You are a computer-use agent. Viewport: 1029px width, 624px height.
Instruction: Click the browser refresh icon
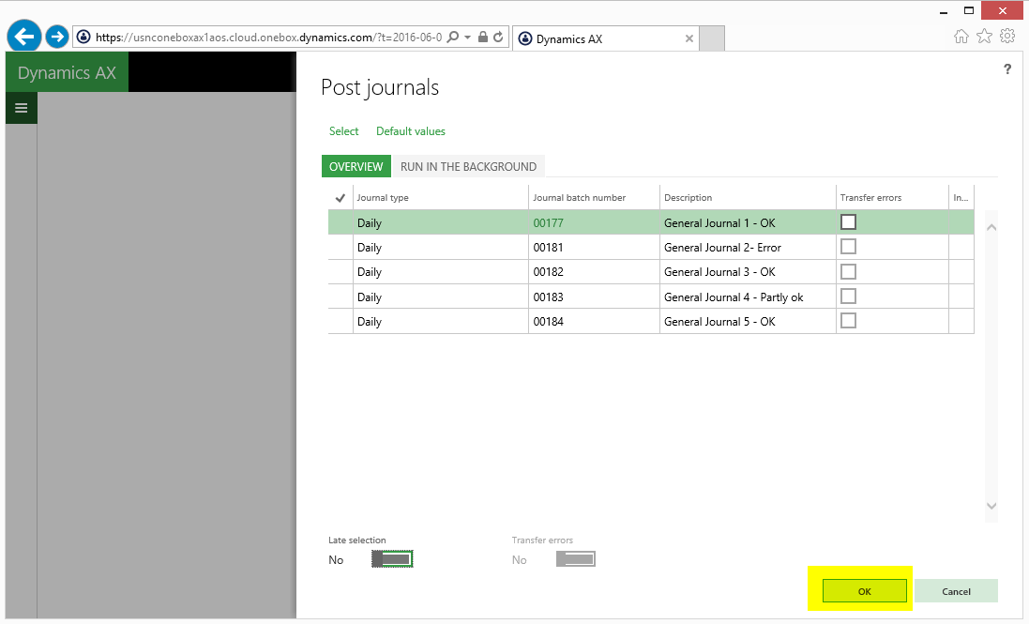(x=498, y=38)
